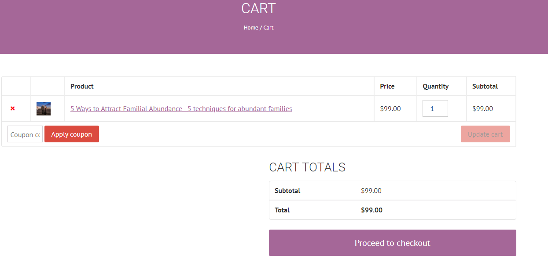Viewport: 548px width, 260px height.
Task: Click the CART page title in the banner
Action: click(x=259, y=8)
